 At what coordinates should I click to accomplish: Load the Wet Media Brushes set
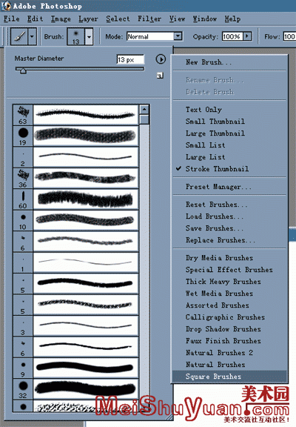pos(230,294)
